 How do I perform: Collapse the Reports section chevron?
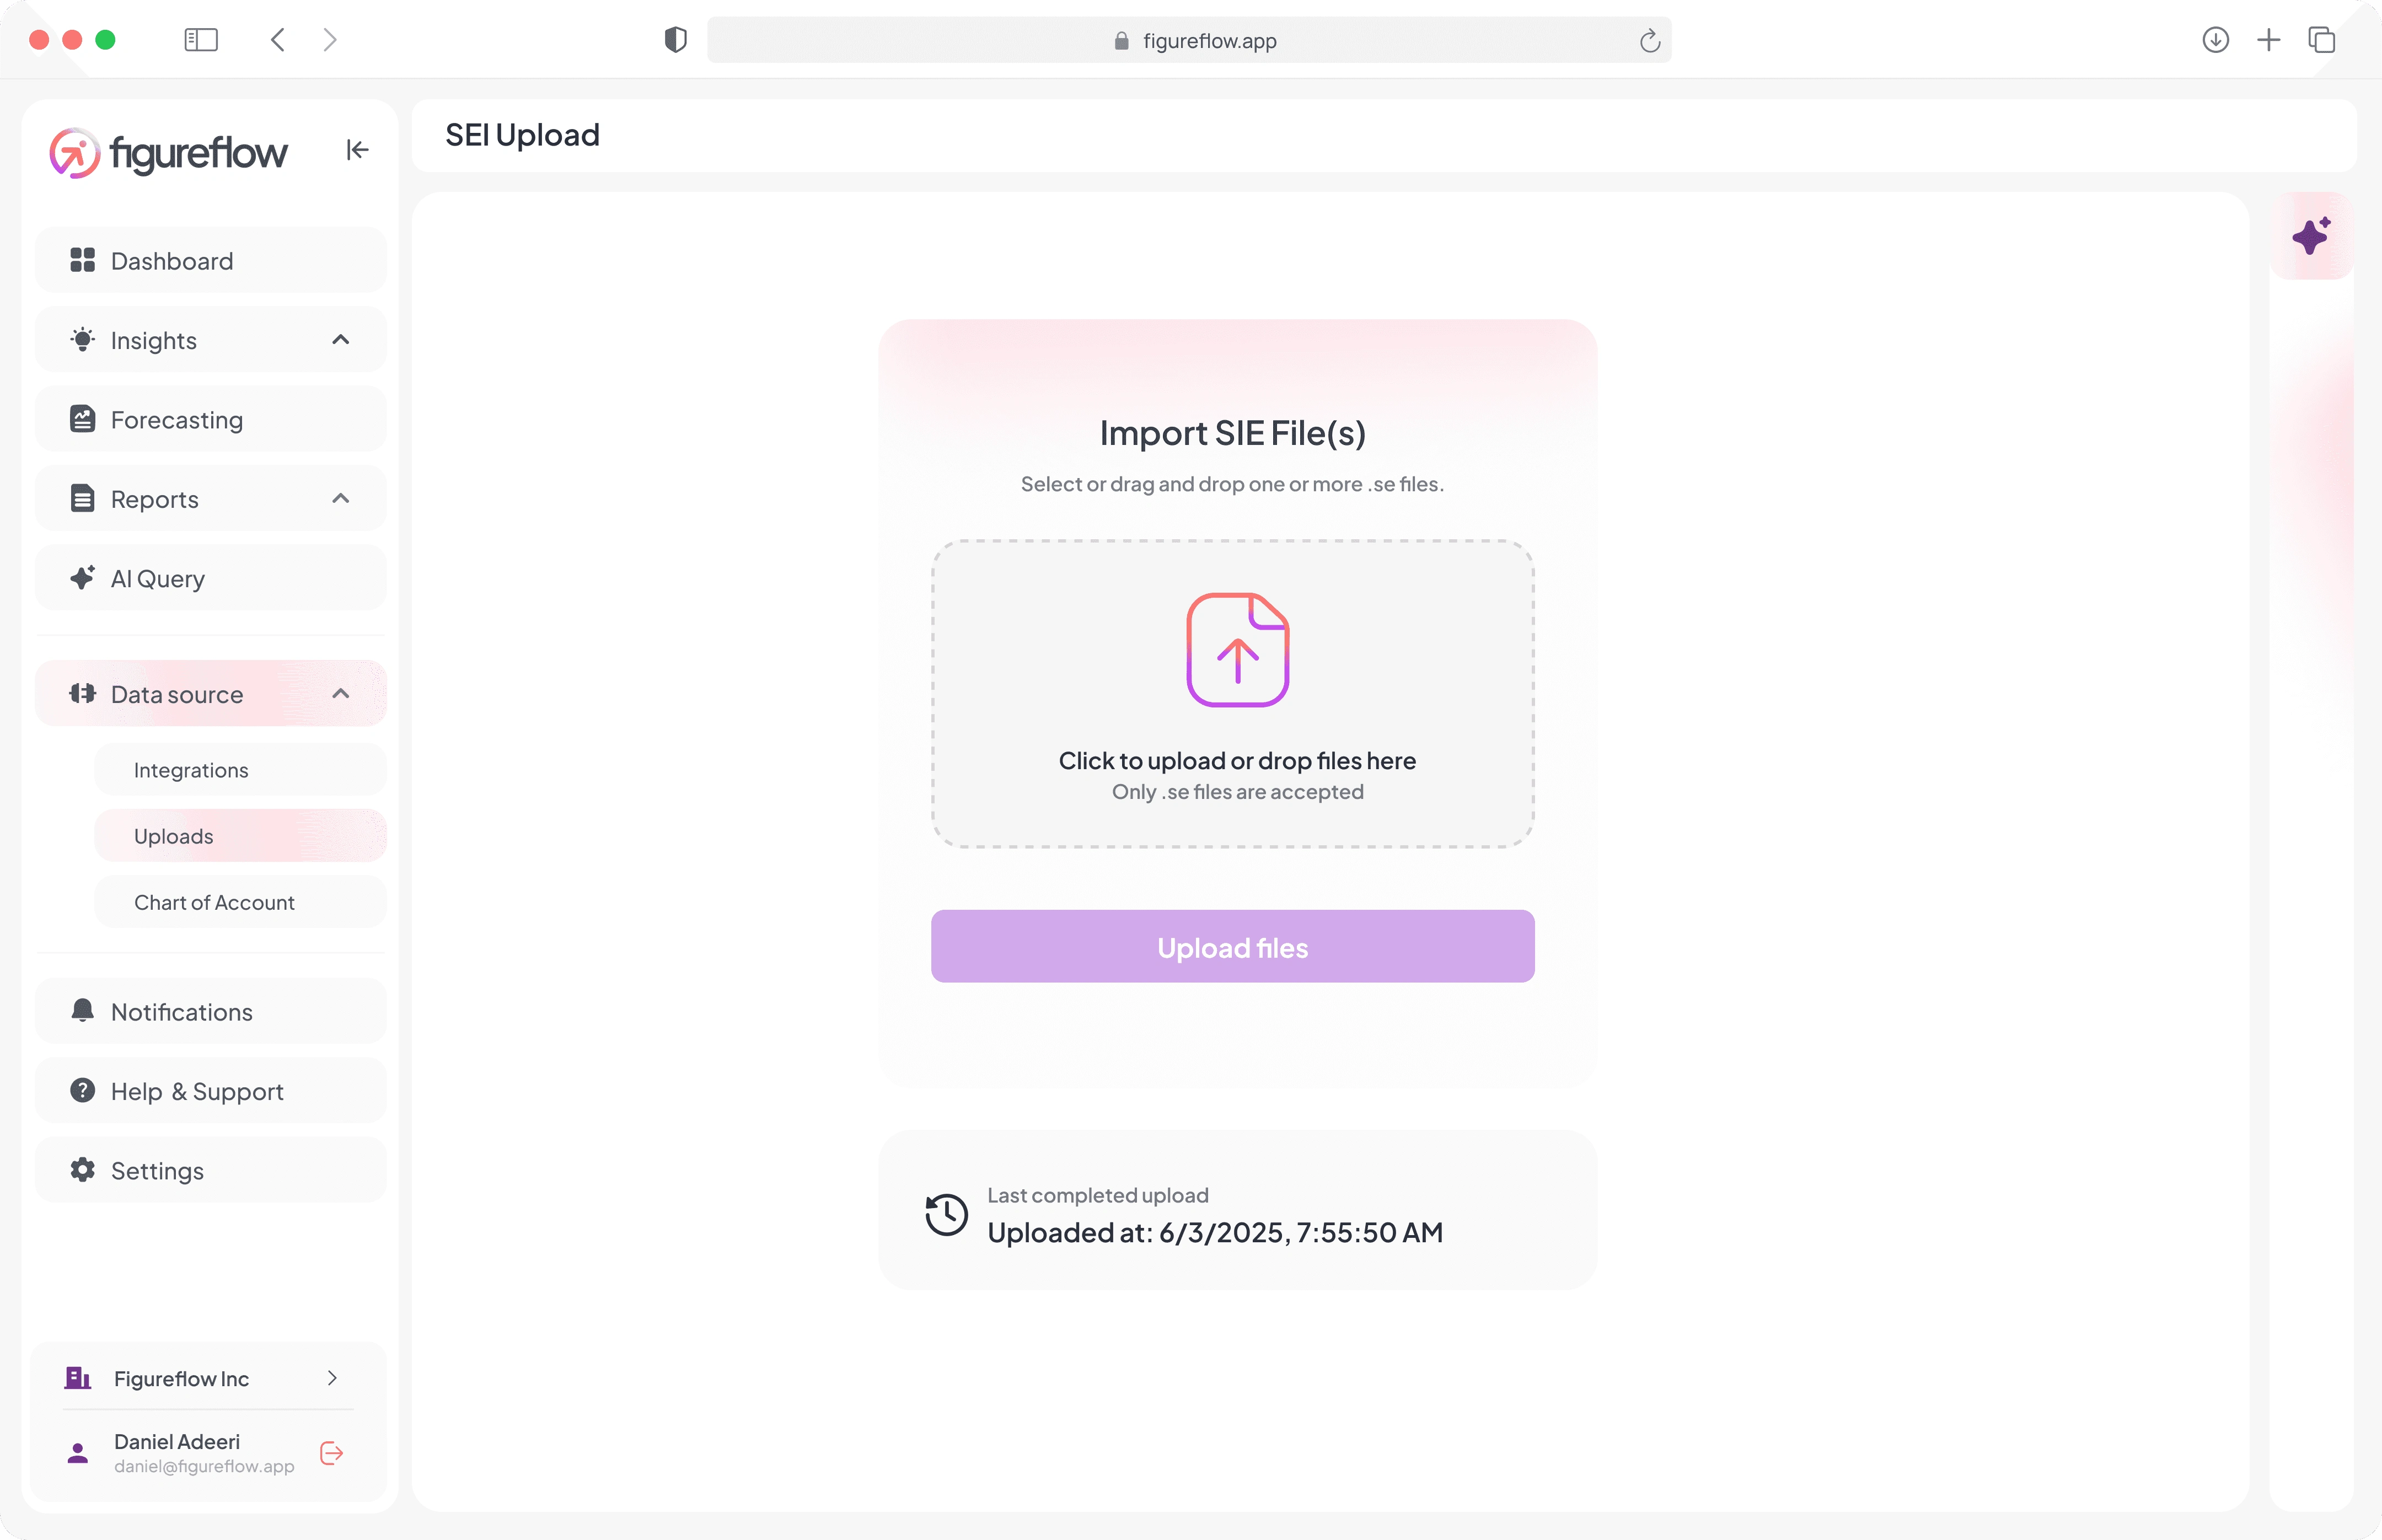(341, 498)
